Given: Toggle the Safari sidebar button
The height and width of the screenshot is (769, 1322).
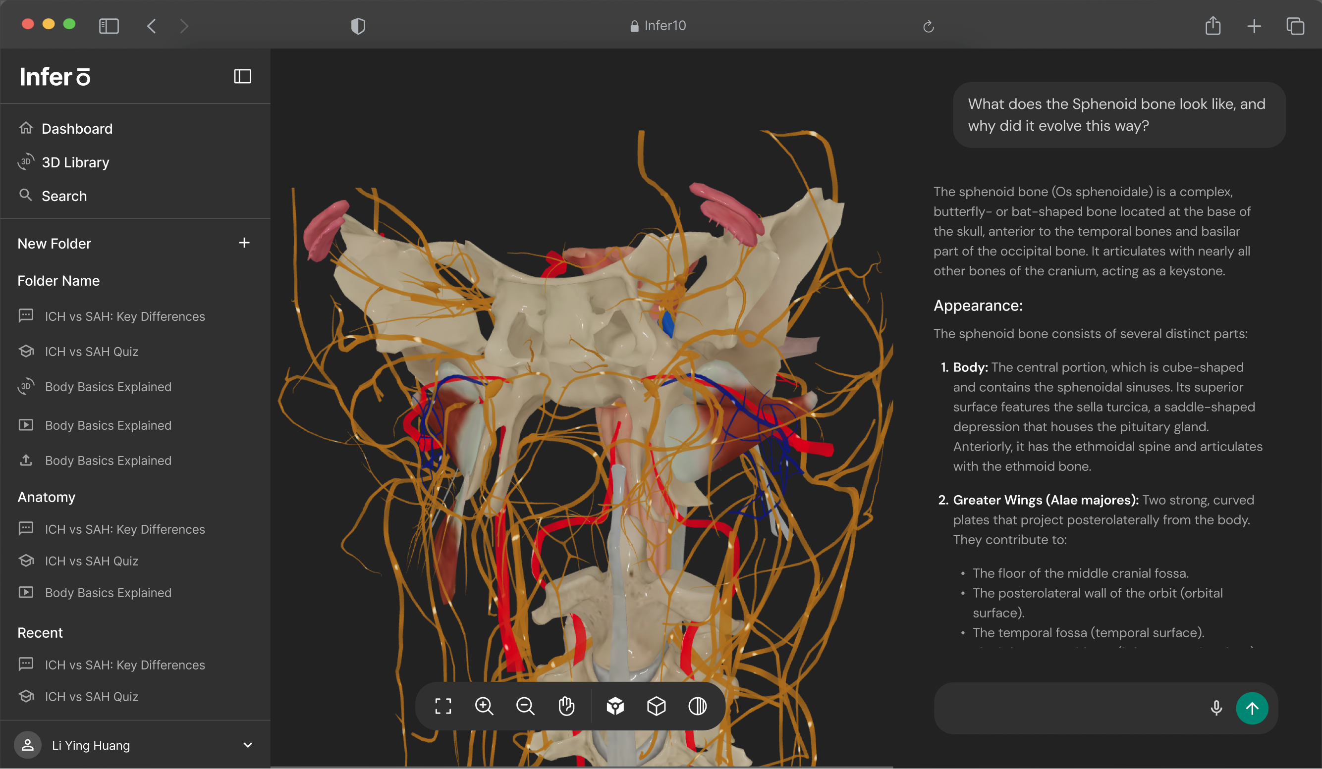Looking at the screenshot, I should click(x=109, y=26).
